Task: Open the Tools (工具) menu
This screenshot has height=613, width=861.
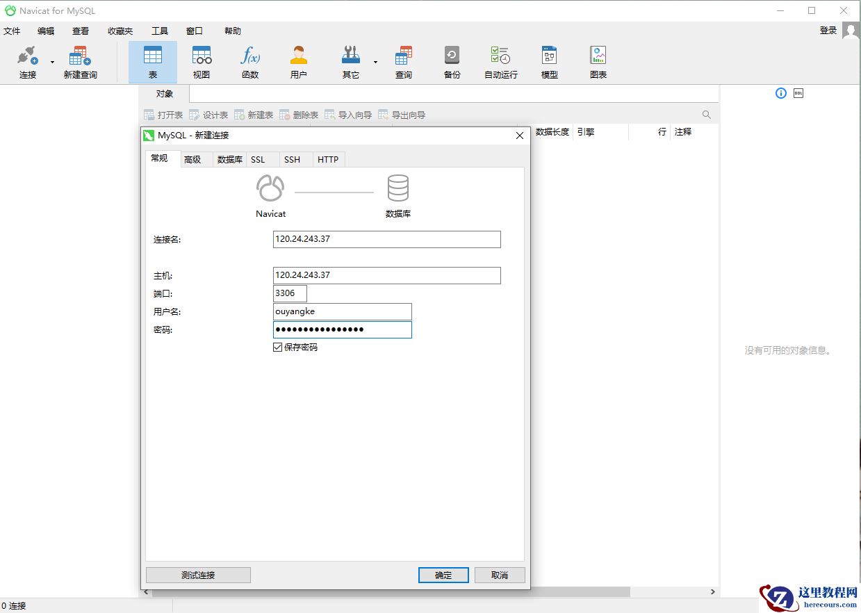Action: click(160, 31)
